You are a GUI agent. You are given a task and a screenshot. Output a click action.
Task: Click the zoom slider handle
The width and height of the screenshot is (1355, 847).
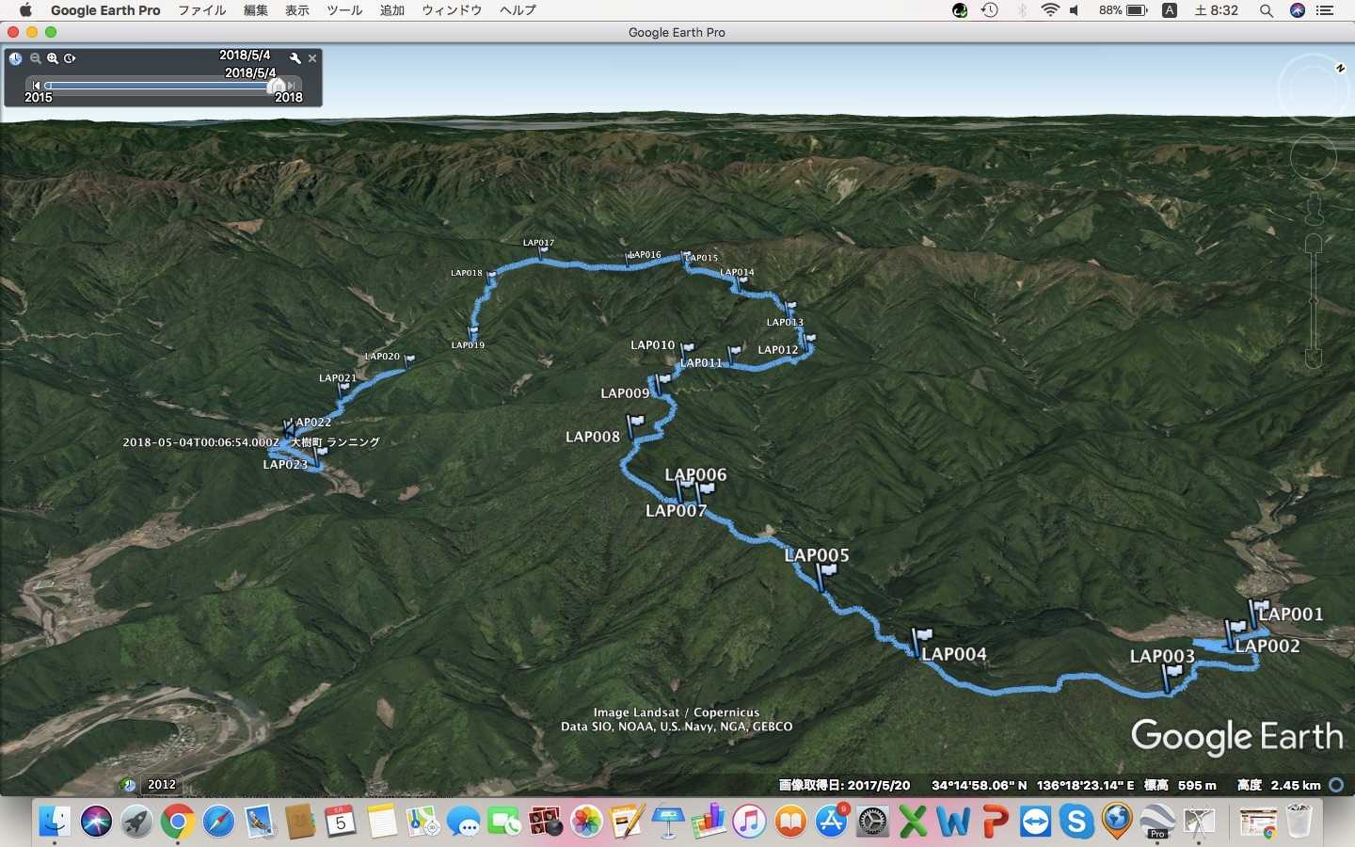(x=1314, y=299)
